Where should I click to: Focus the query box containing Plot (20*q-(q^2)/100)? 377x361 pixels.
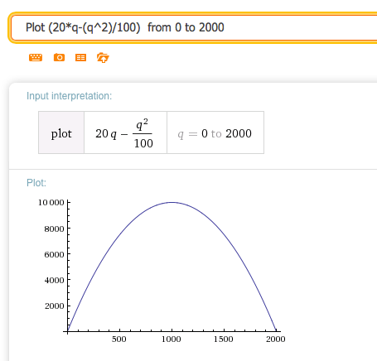click(x=194, y=27)
